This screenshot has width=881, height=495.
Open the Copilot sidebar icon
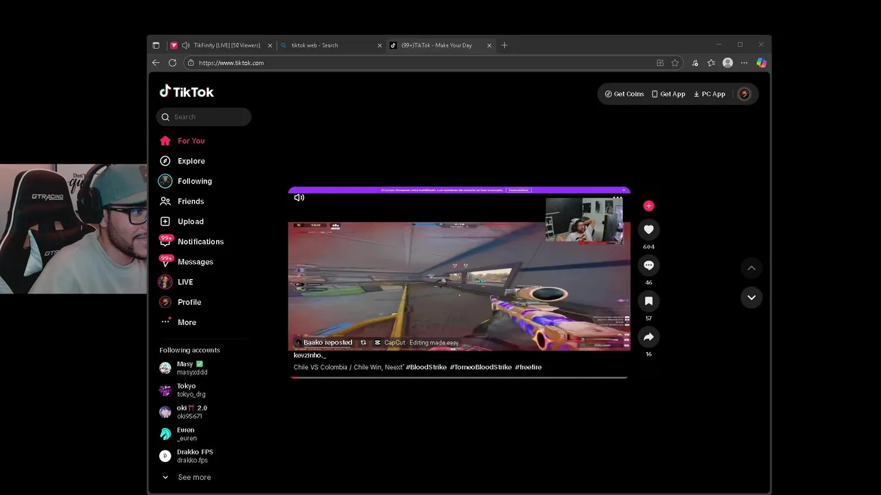tap(761, 63)
